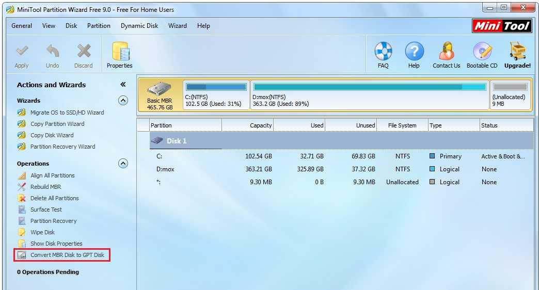539x290 pixels.
Task: Collapse the Operations section chevron
Action: coord(123,164)
